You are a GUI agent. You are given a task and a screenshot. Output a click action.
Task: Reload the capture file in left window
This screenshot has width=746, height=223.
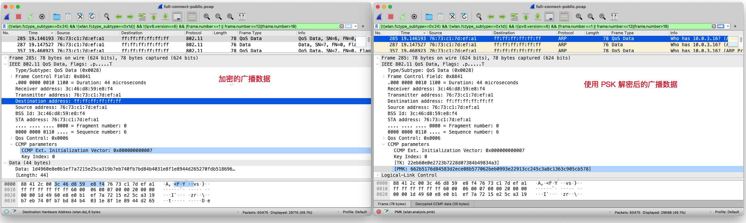(92, 17)
